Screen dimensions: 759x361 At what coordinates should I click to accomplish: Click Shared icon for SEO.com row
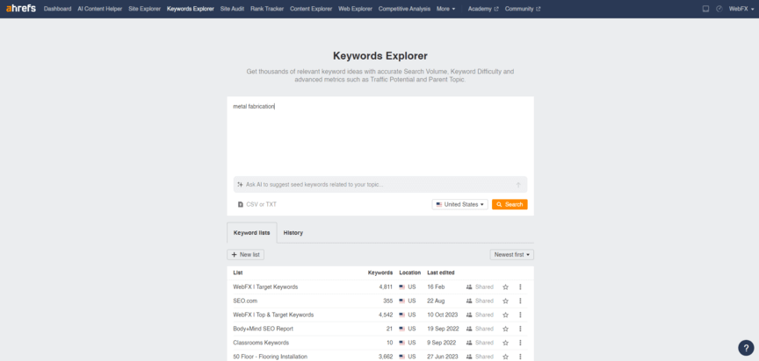click(468, 301)
